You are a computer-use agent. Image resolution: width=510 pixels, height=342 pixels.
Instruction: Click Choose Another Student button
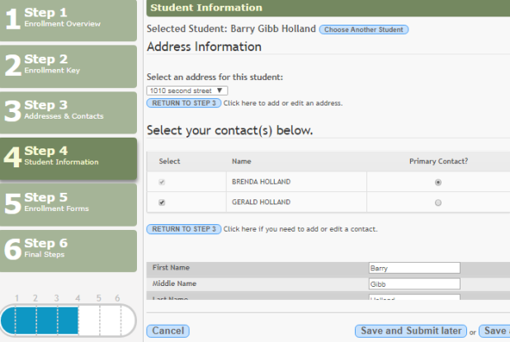[363, 30]
